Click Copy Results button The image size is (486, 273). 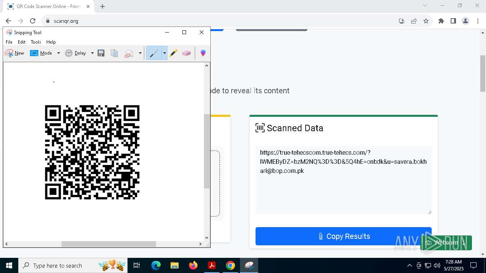[344, 236]
